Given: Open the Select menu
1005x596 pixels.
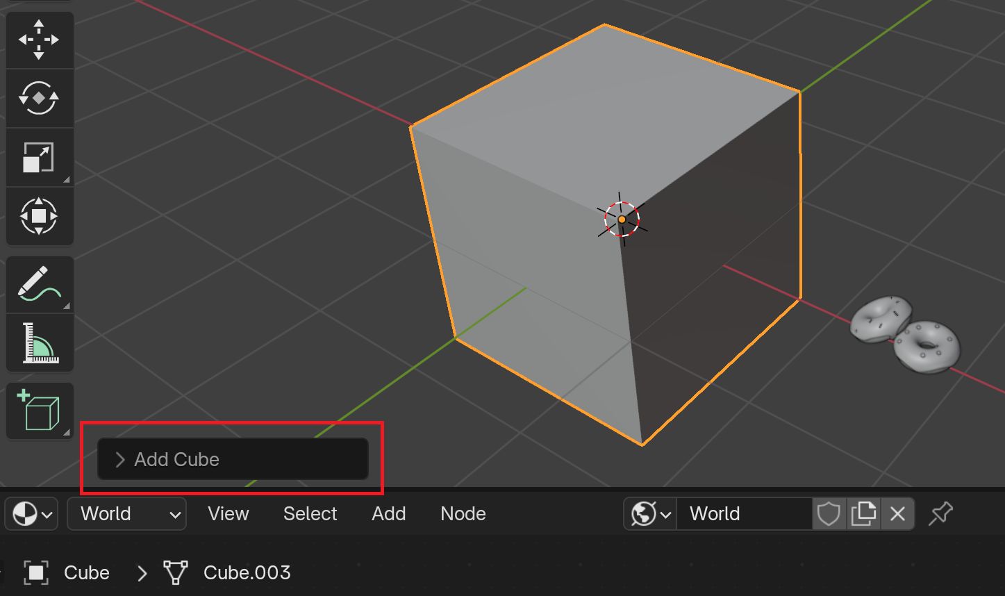Looking at the screenshot, I should pos(310,514).
